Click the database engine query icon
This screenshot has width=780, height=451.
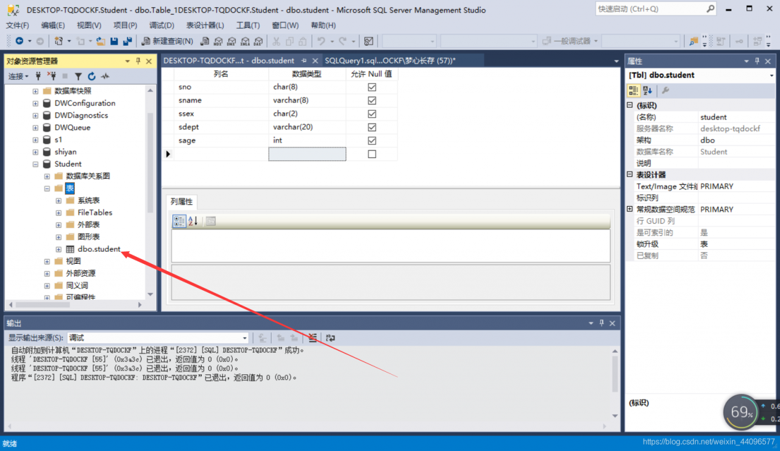tap(205, 41)
